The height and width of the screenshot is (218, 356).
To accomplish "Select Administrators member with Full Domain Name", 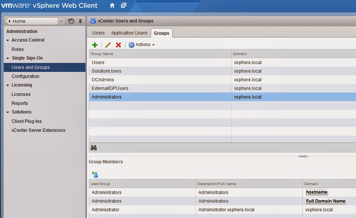I will (223, 201).
